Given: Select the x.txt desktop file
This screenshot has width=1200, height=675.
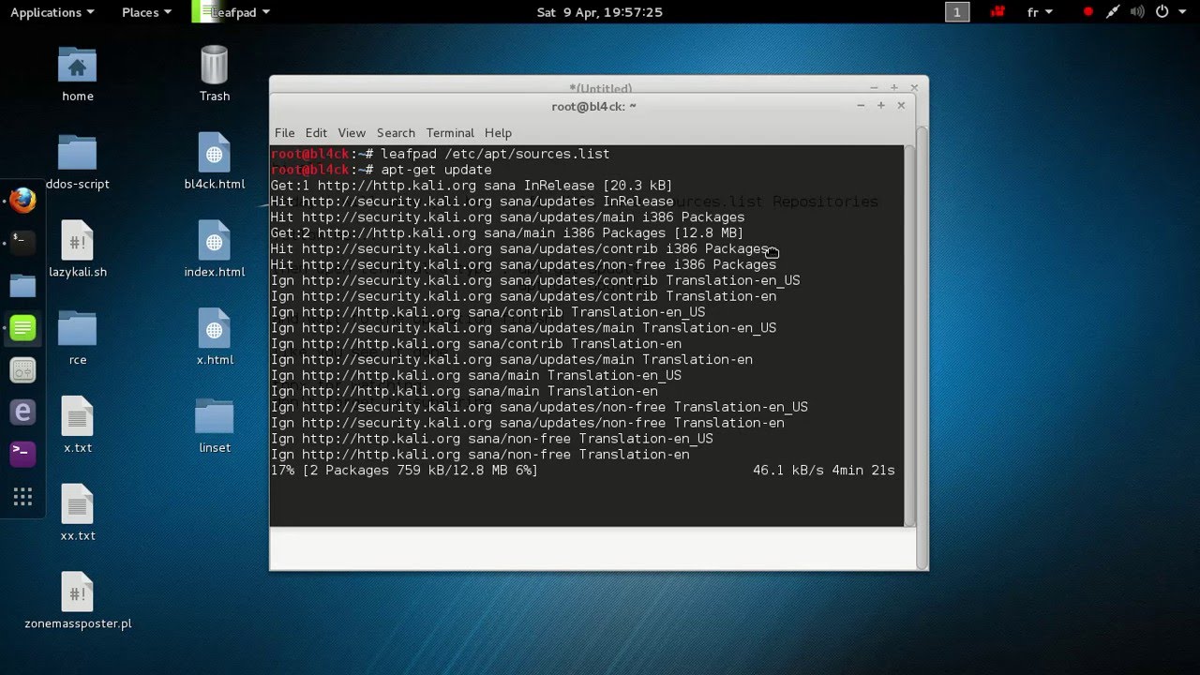Looking at the screenshot, I should [77, 426].
